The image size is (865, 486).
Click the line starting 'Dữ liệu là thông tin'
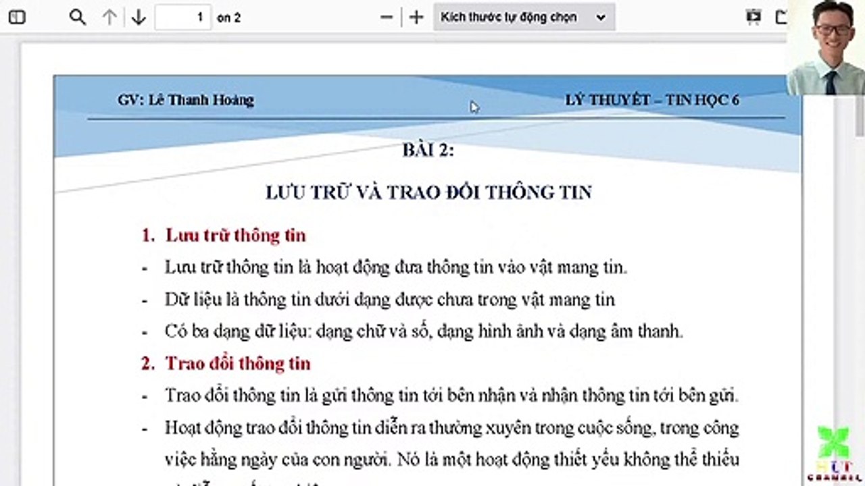pyautogui.click(x=390, y=299)
